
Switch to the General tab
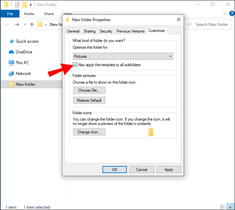[73, 31]
